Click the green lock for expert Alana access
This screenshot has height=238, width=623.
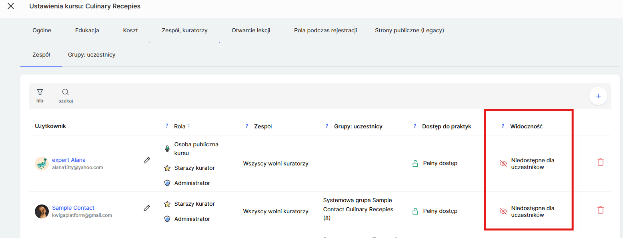tap(415, 163)
